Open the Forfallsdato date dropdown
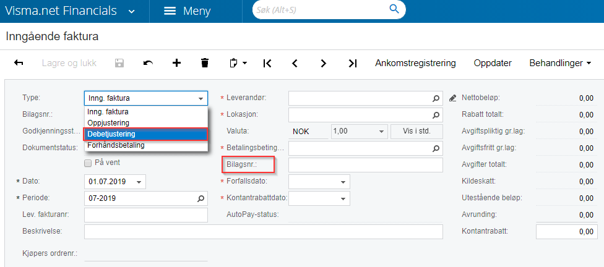 click(x=342, y=182)
